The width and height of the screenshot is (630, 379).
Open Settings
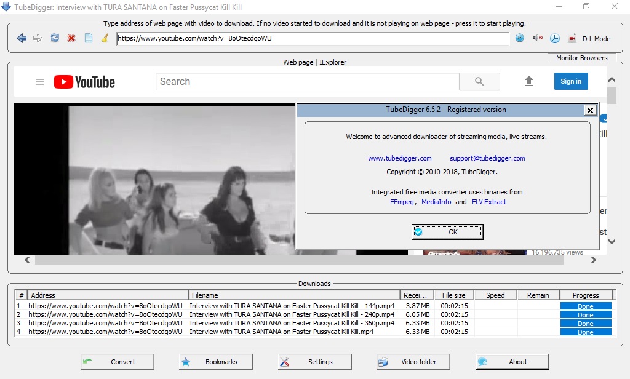314,362
